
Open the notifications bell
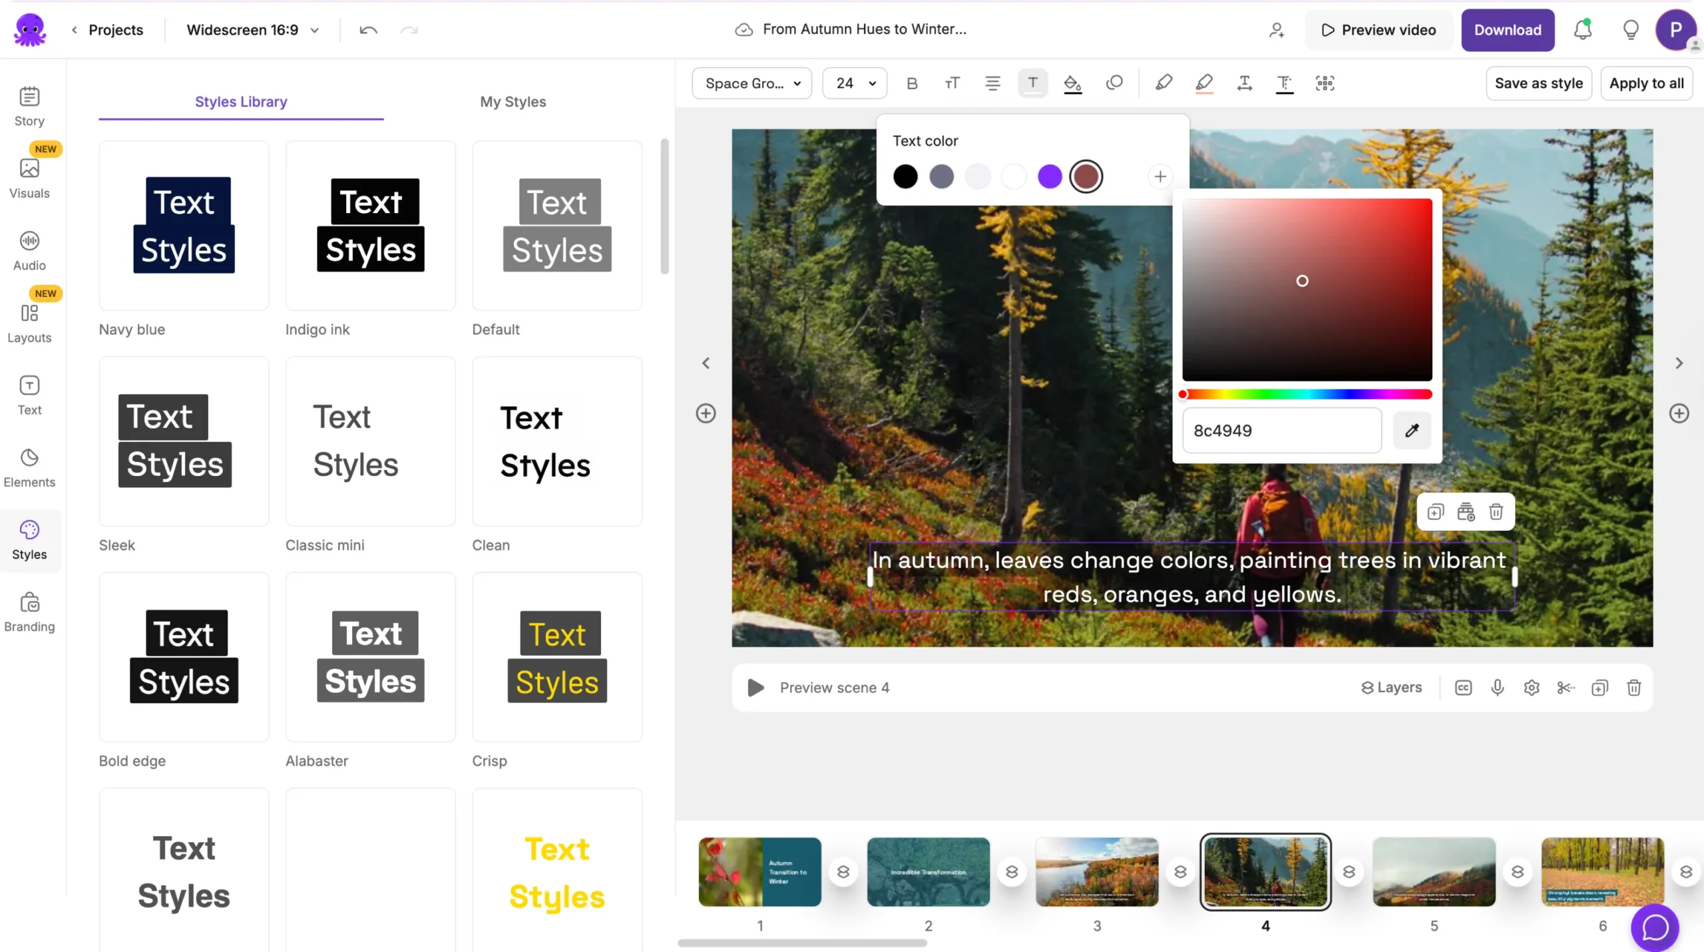[1583, 30]
